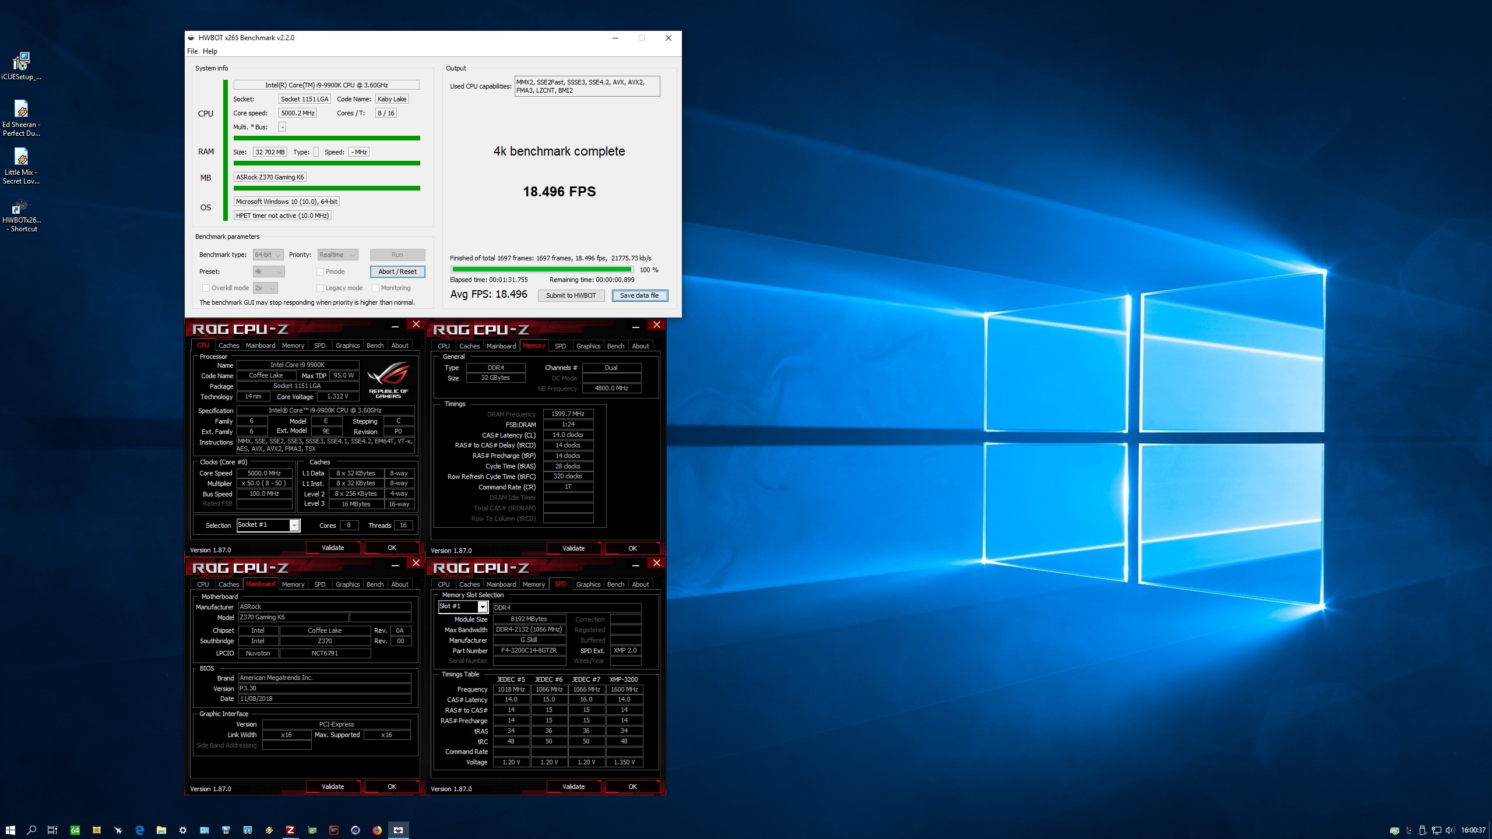
Task: Open the Windows Start menu
Action: 10,830
